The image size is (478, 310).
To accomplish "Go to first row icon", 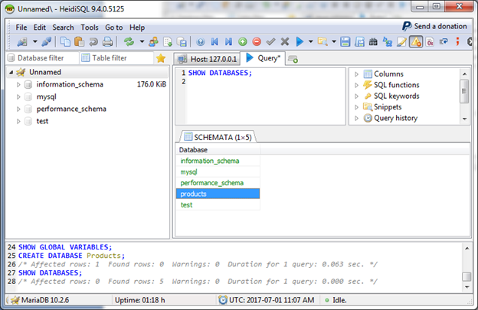I will pyautogui.click(x=214, y=42).
